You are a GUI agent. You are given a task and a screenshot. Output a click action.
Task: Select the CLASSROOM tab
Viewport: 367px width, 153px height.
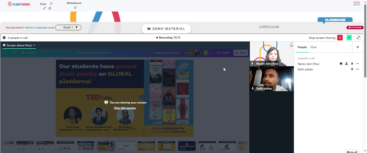[x=335, y=20]
